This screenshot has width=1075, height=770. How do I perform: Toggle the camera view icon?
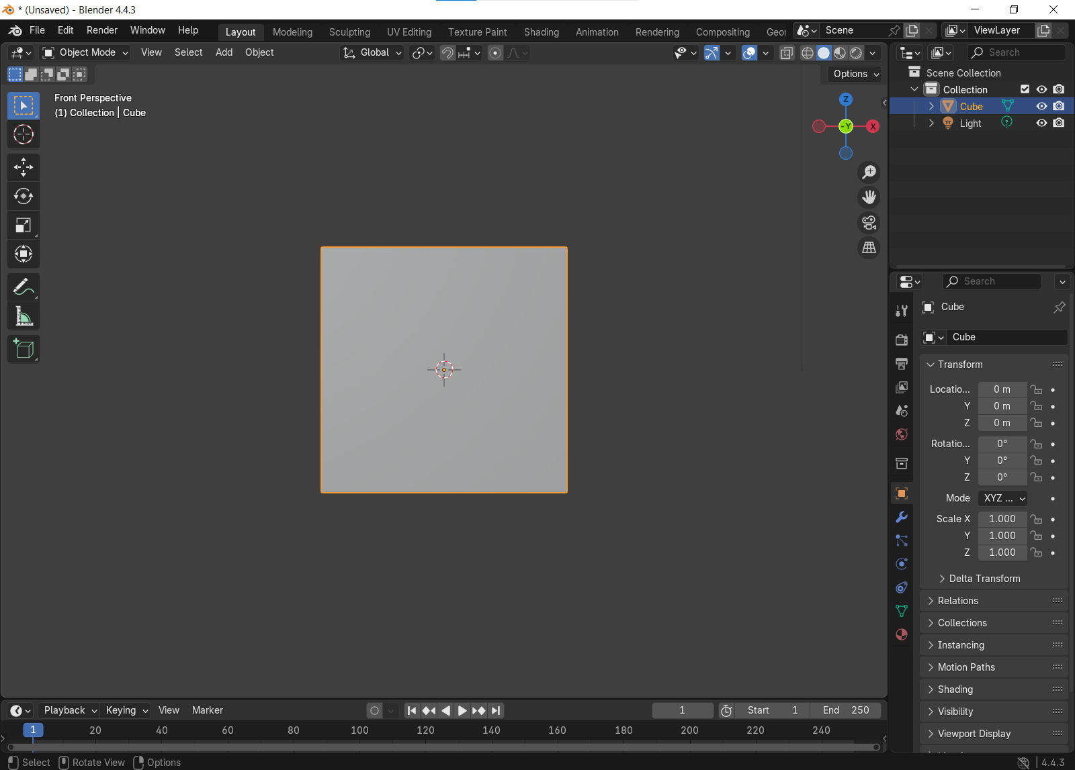[869, 222]
